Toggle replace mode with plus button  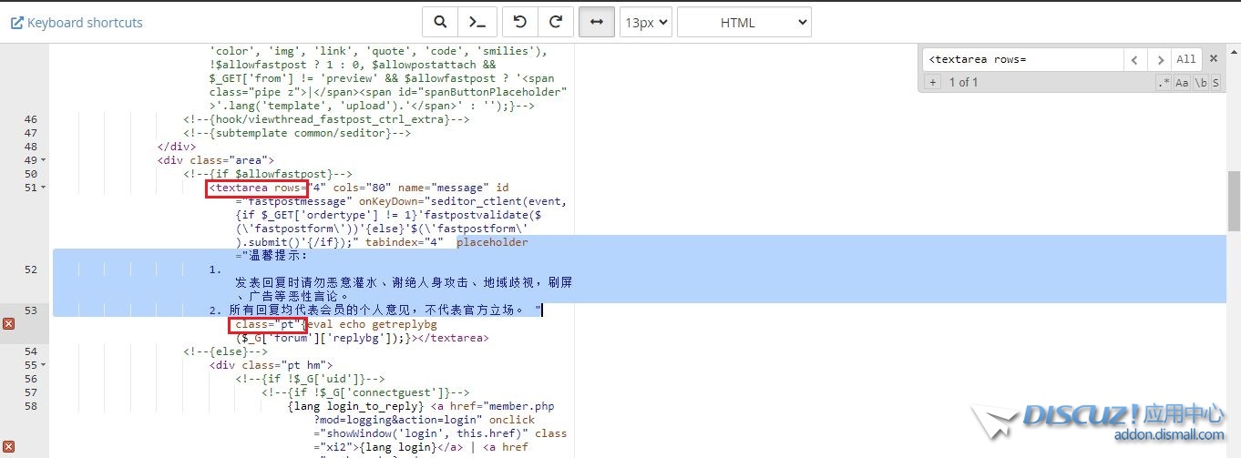coord(932,82)
